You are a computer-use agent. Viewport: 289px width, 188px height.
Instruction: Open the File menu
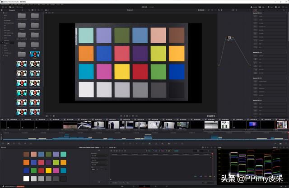pos(12,5)
